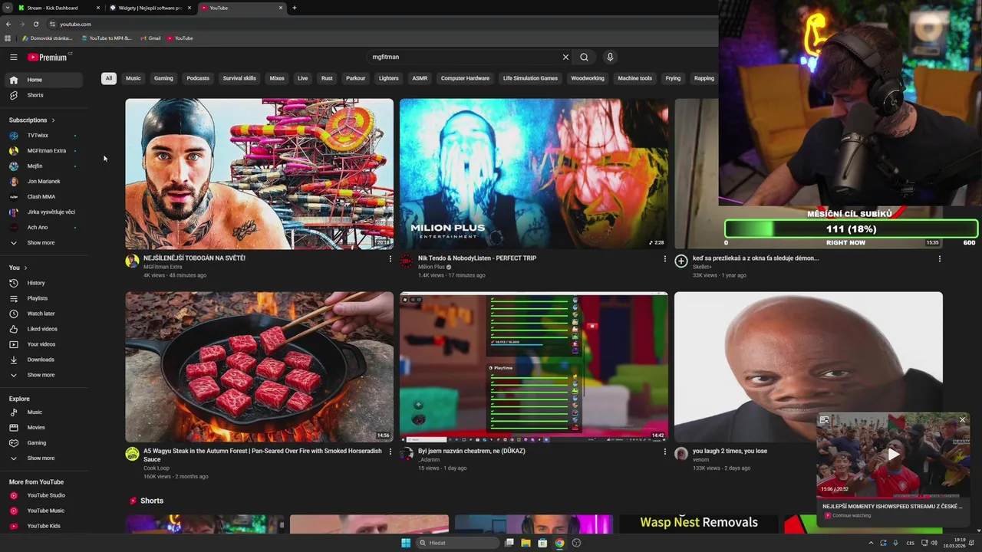Open YouTube Kids in sidebar
Image resolution: width=982 pixels, height=552 pixels.
click(44, 526)
